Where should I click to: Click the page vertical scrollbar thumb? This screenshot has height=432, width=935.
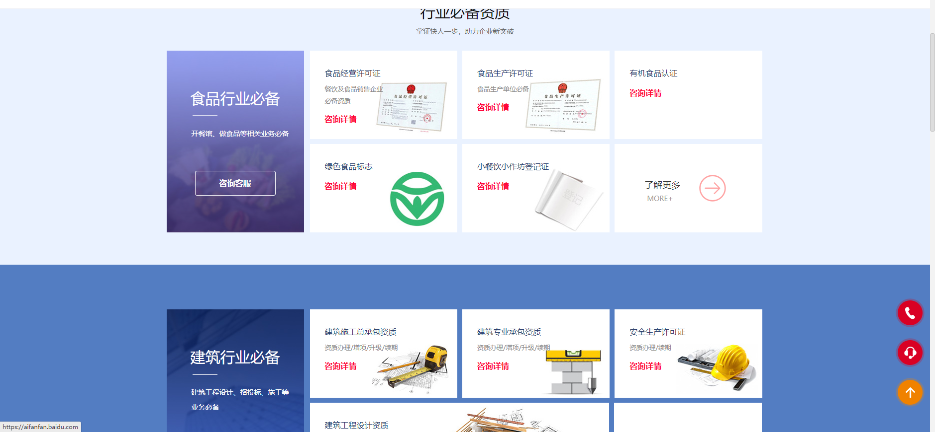(933, 82)
